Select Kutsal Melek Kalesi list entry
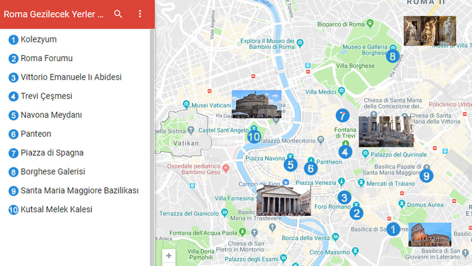 pos(56,209)
